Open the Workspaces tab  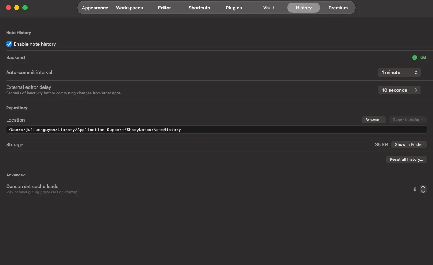coord(129,8)
